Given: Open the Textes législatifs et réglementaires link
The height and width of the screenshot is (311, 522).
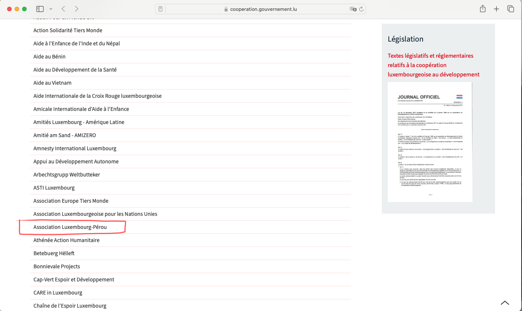Looking at the screenshot, I should 433,65.
